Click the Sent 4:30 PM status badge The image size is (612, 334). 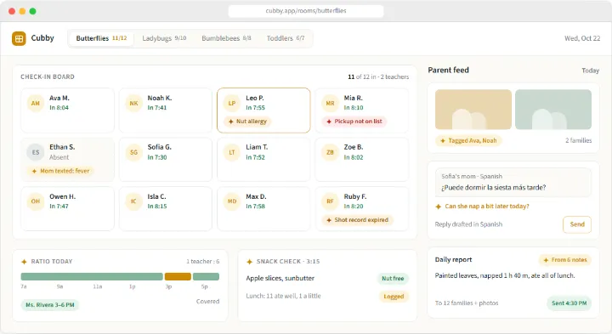tap(569, 303)
